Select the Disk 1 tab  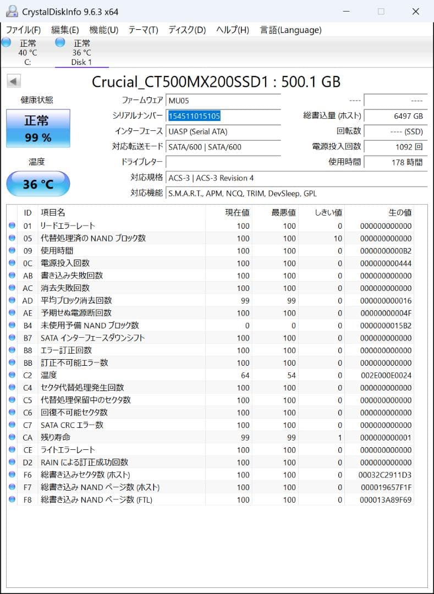coord(82,52)
